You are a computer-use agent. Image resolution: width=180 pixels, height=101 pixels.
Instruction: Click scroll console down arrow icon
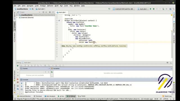[22, 86]
